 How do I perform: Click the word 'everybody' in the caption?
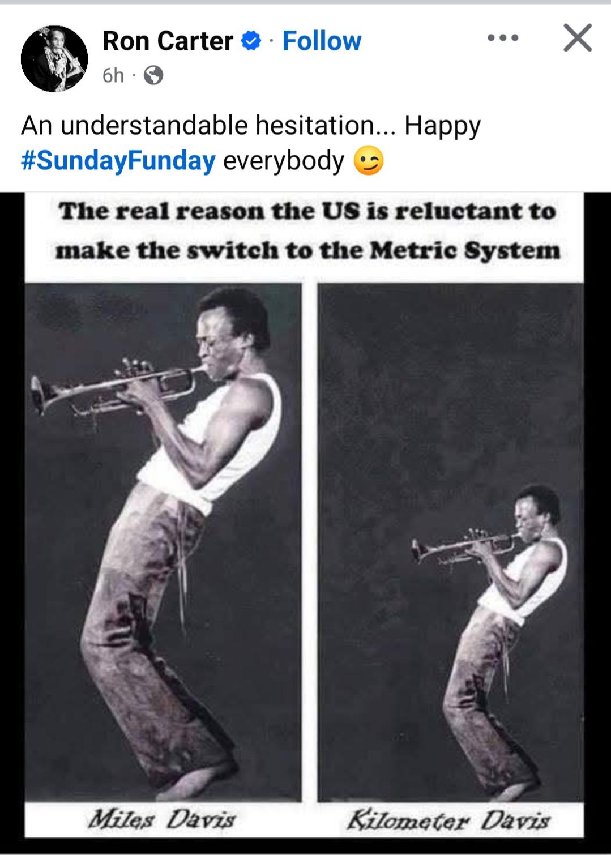point(284,161)
